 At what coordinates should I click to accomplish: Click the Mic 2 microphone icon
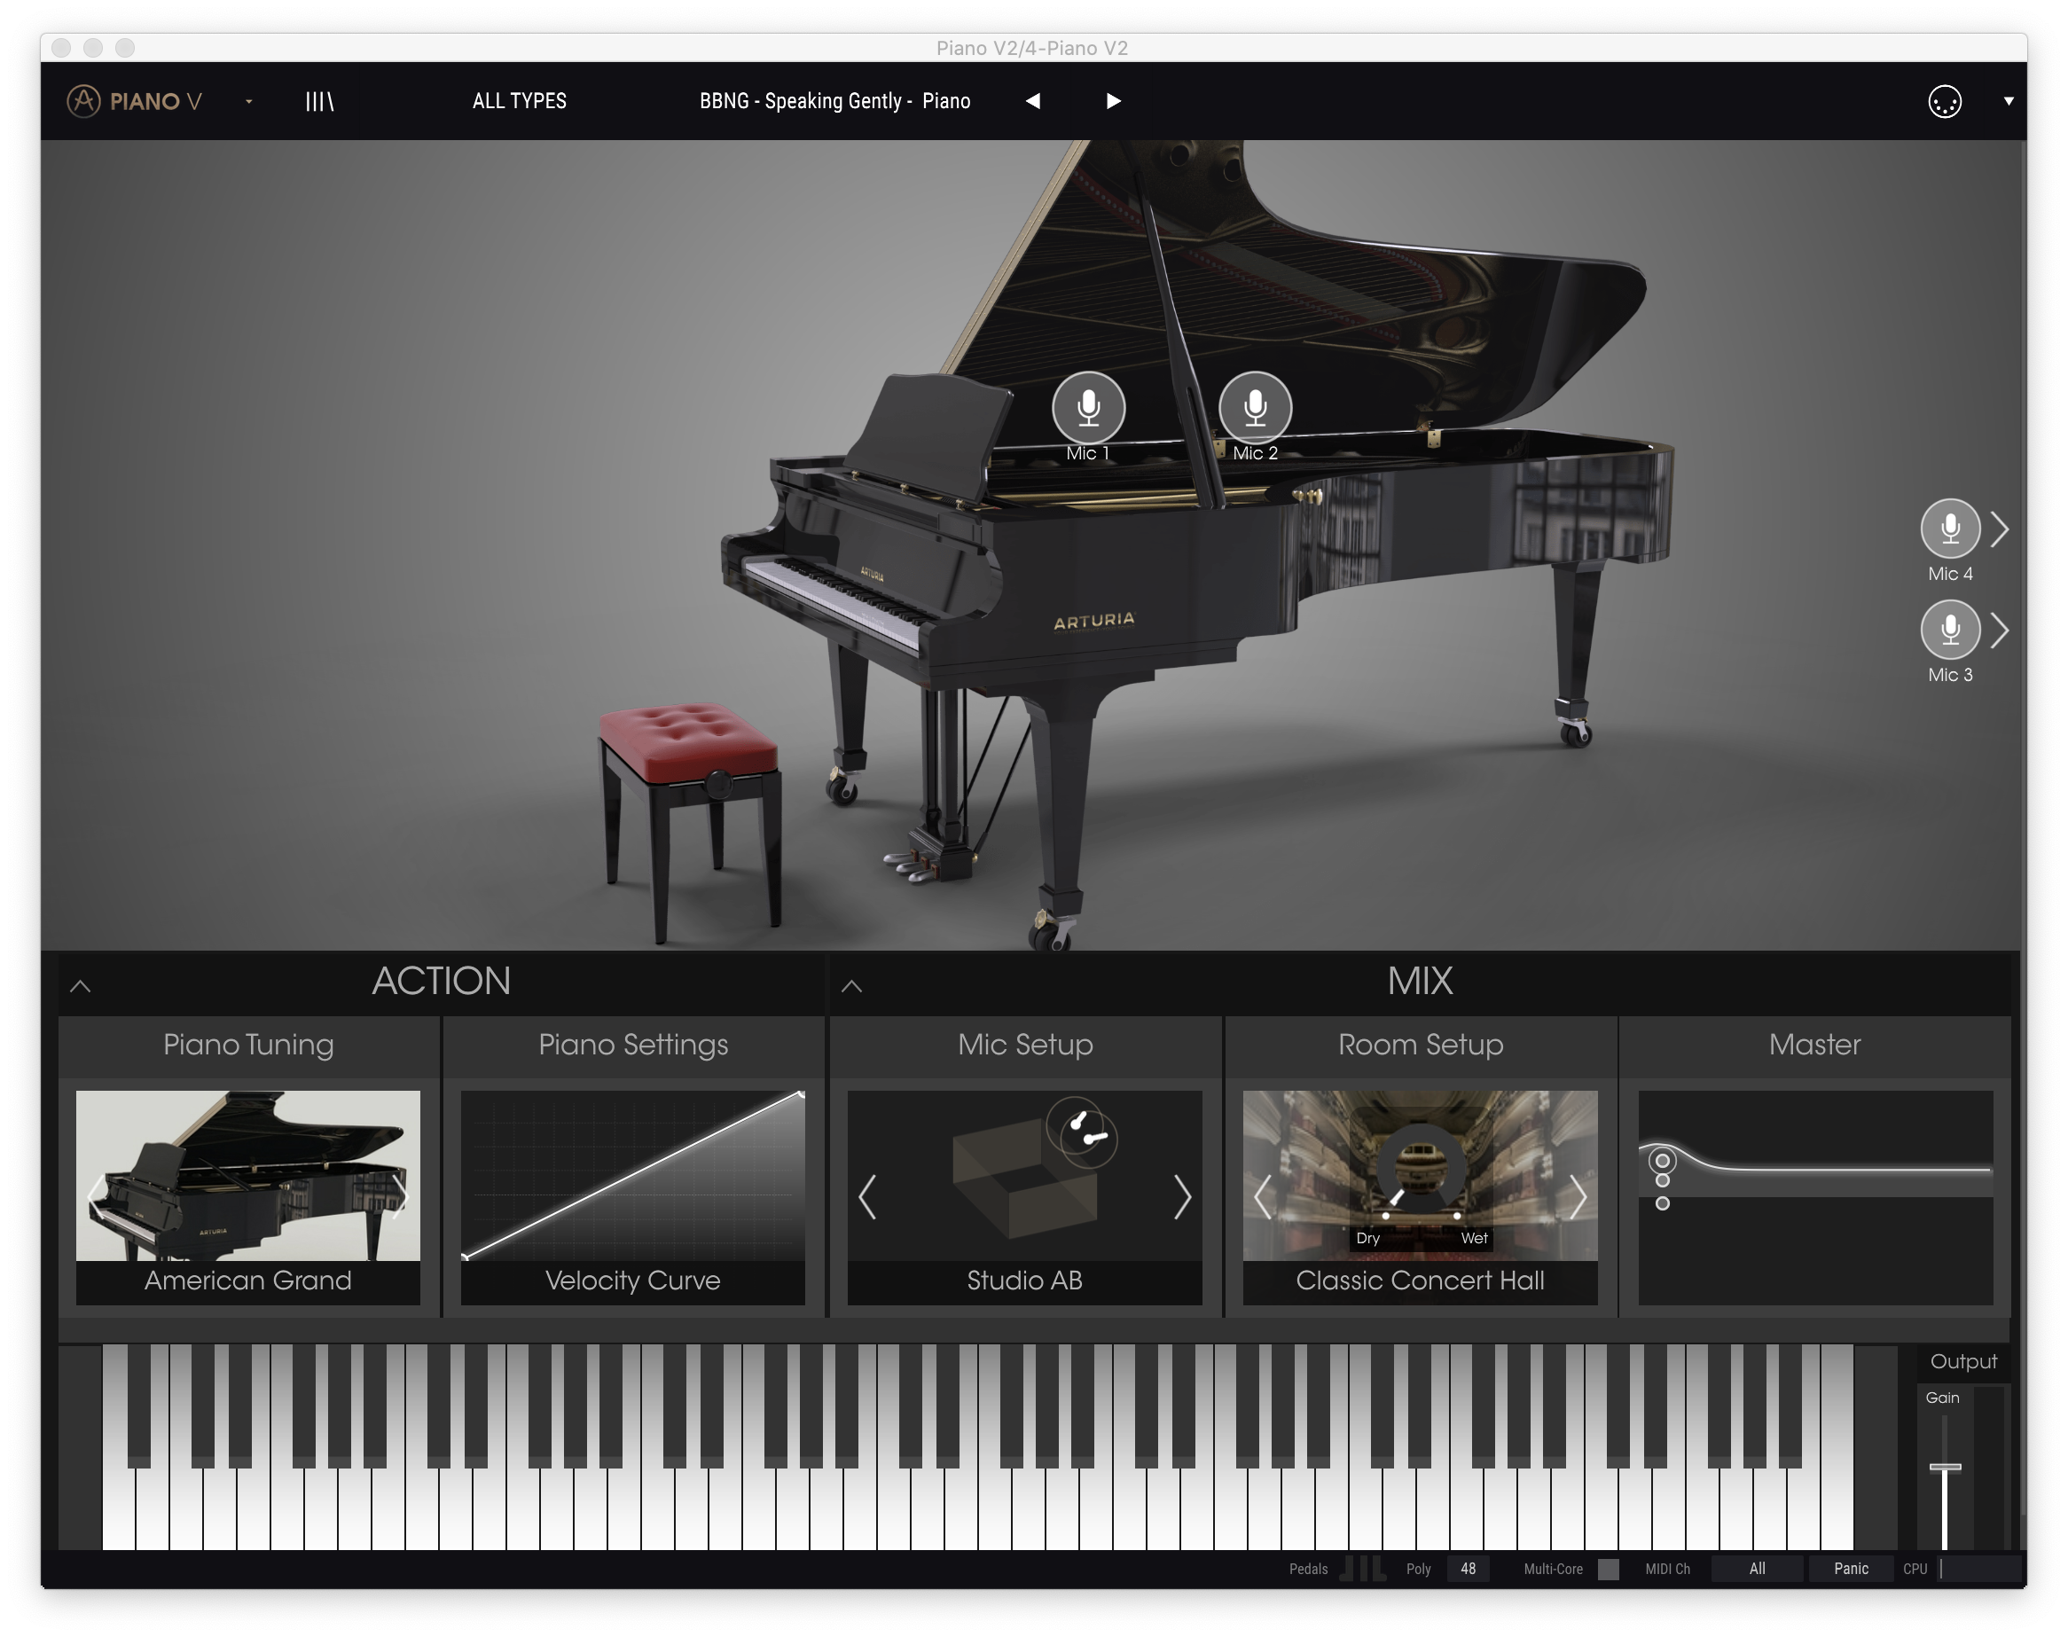click(x=1255, y=407)
